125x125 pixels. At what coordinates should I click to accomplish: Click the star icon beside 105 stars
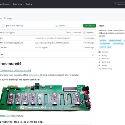click(99, 59)
